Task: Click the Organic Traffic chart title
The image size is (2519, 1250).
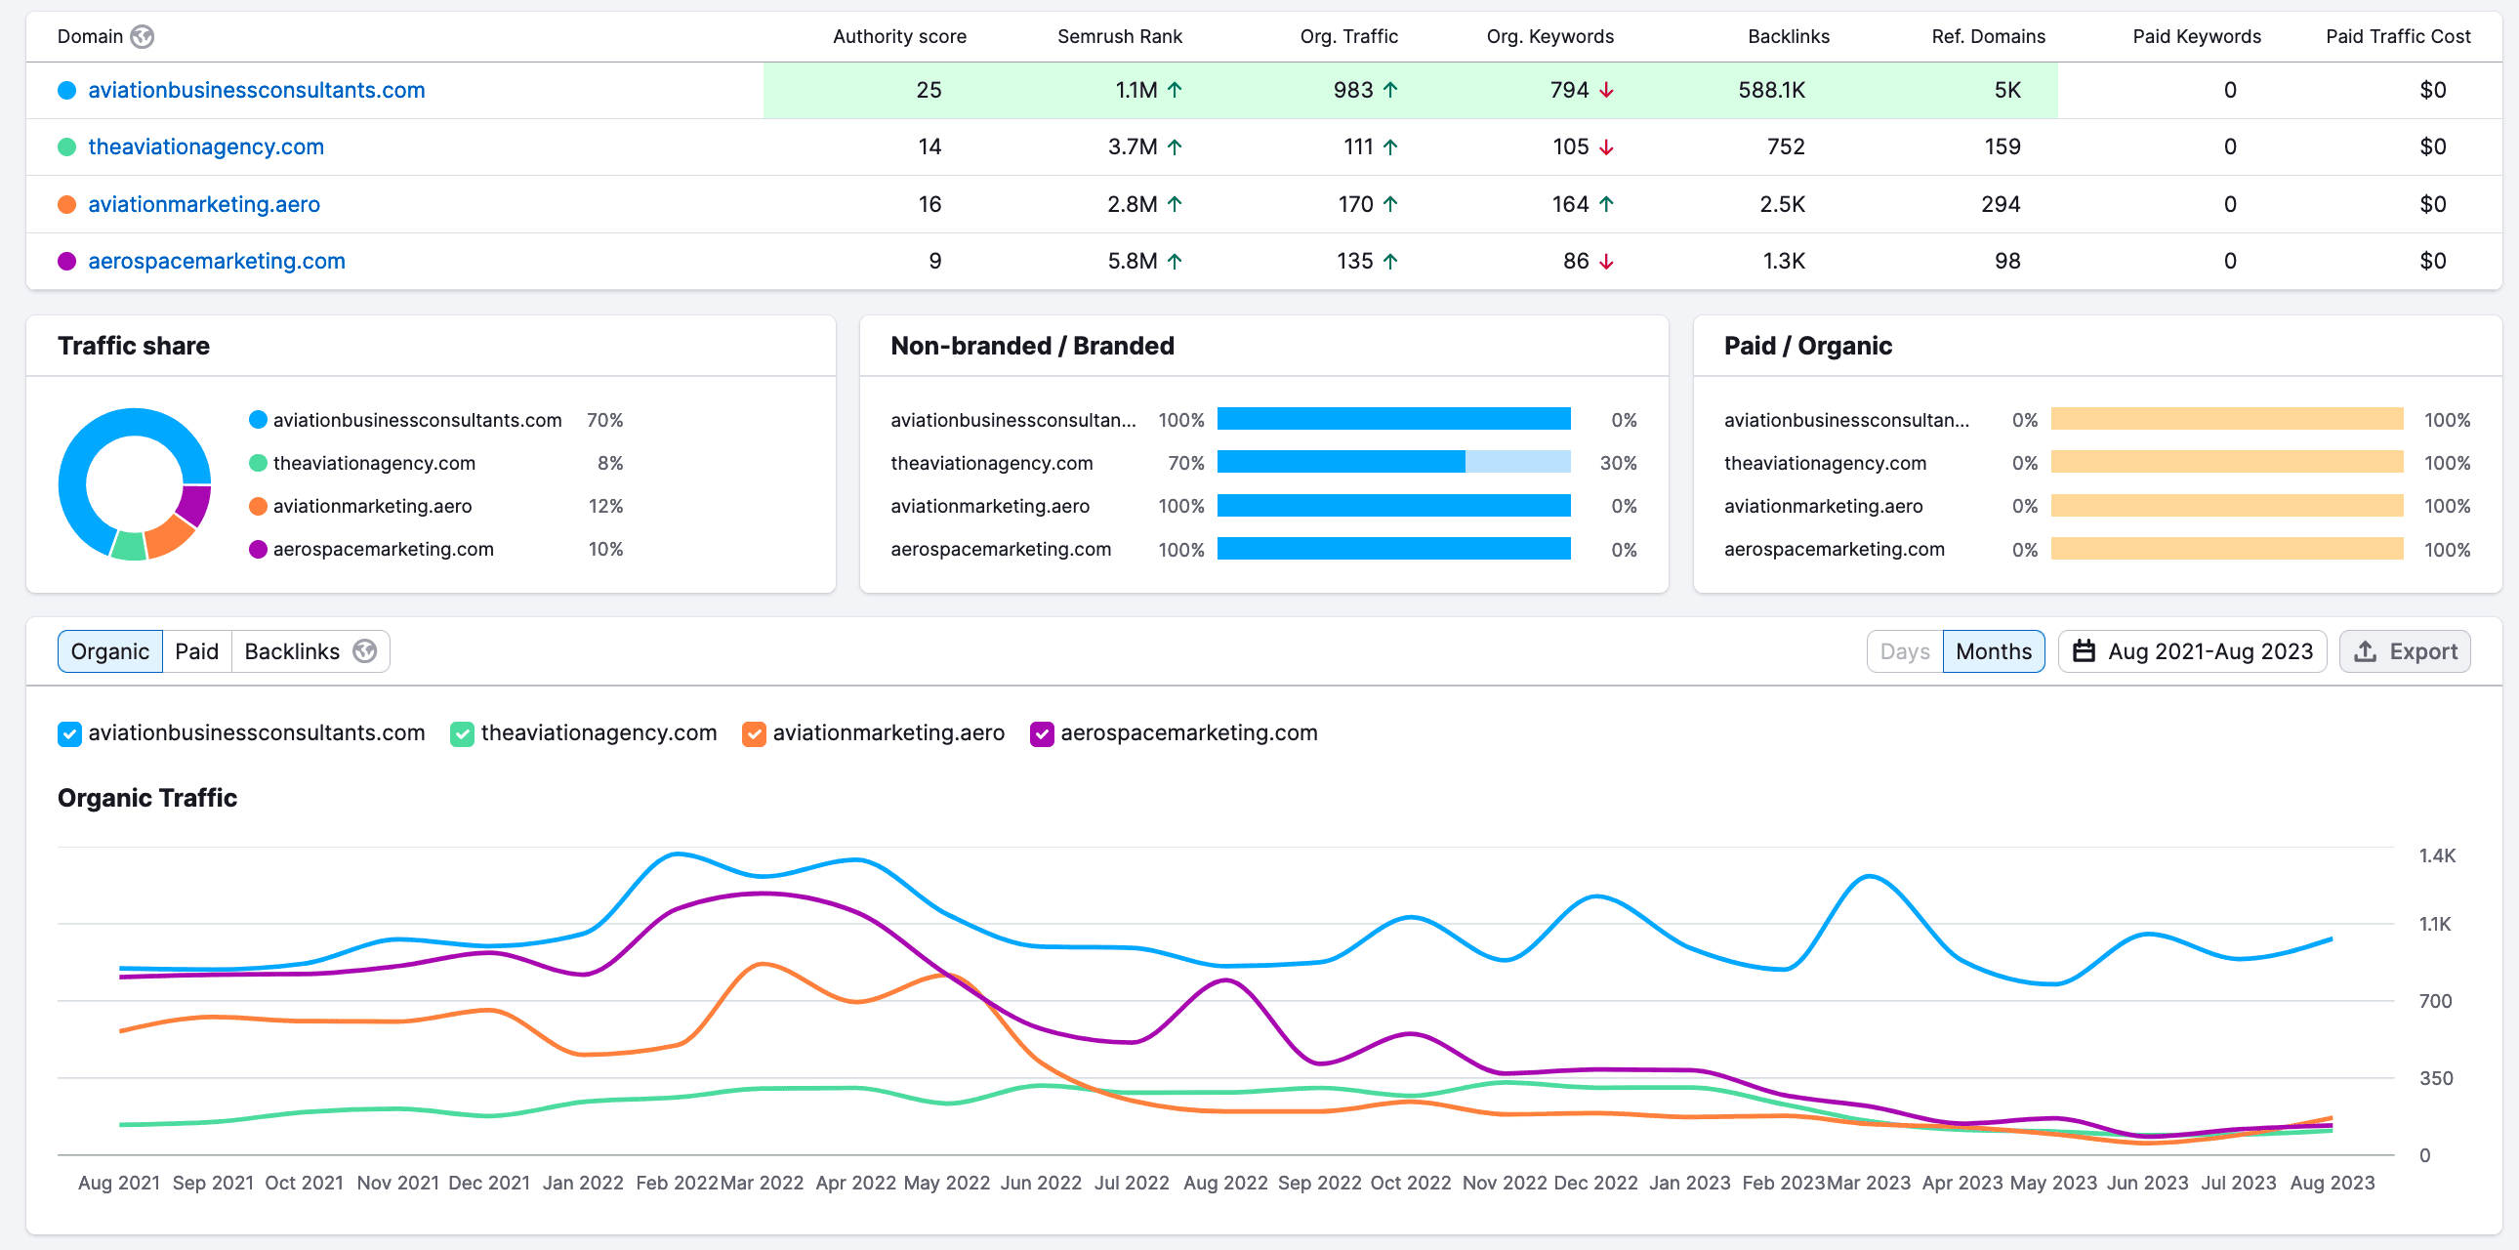Action: 147,798
